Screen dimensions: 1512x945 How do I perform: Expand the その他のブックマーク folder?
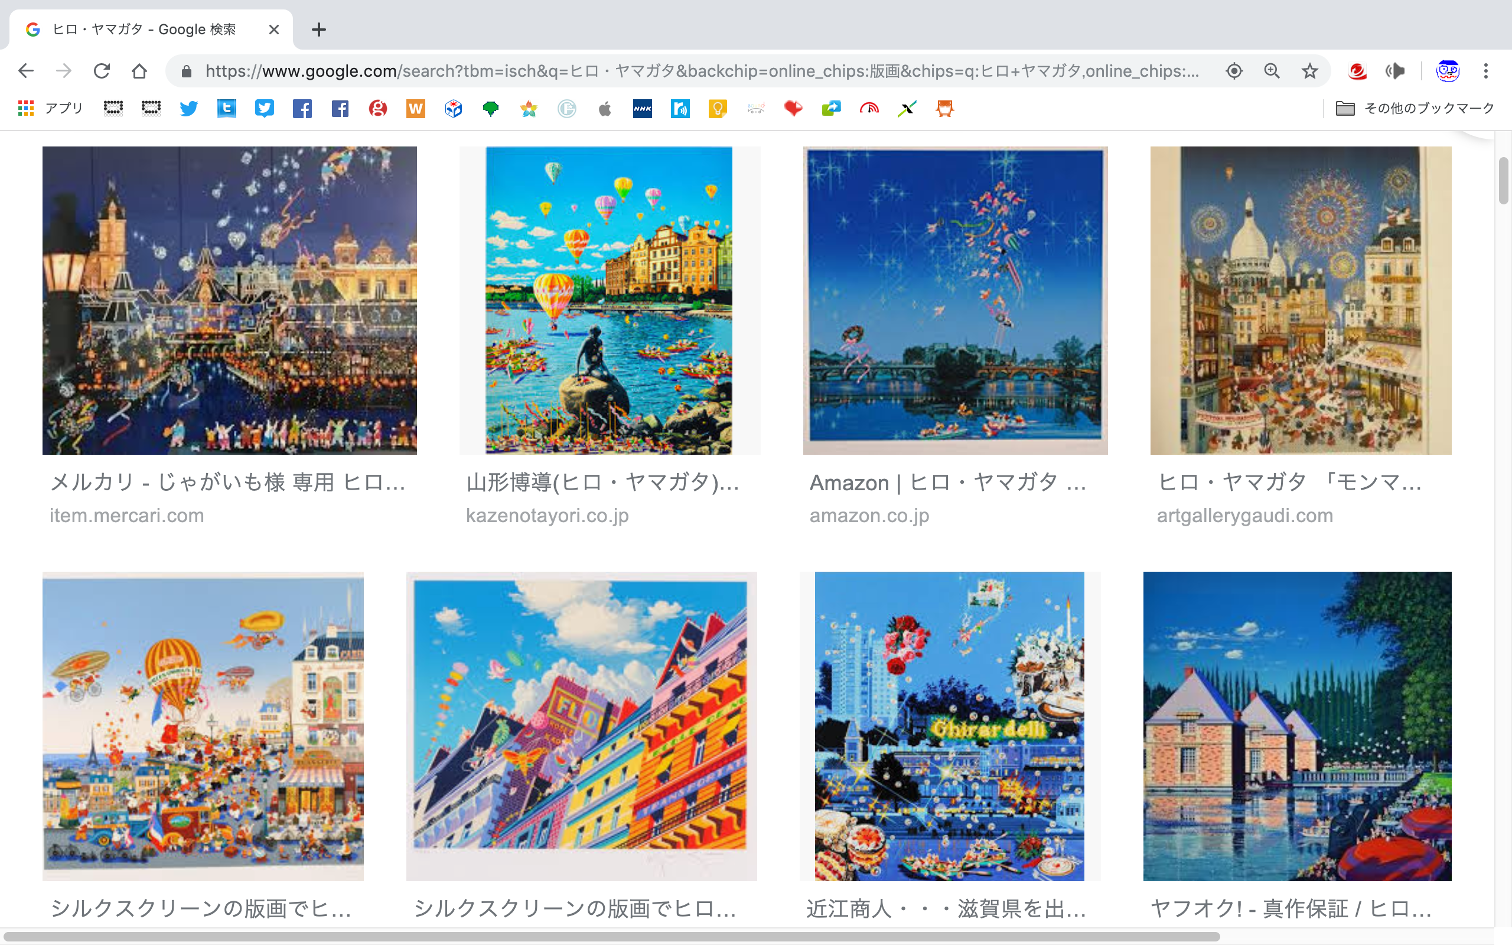click(x=1415, y=109)
